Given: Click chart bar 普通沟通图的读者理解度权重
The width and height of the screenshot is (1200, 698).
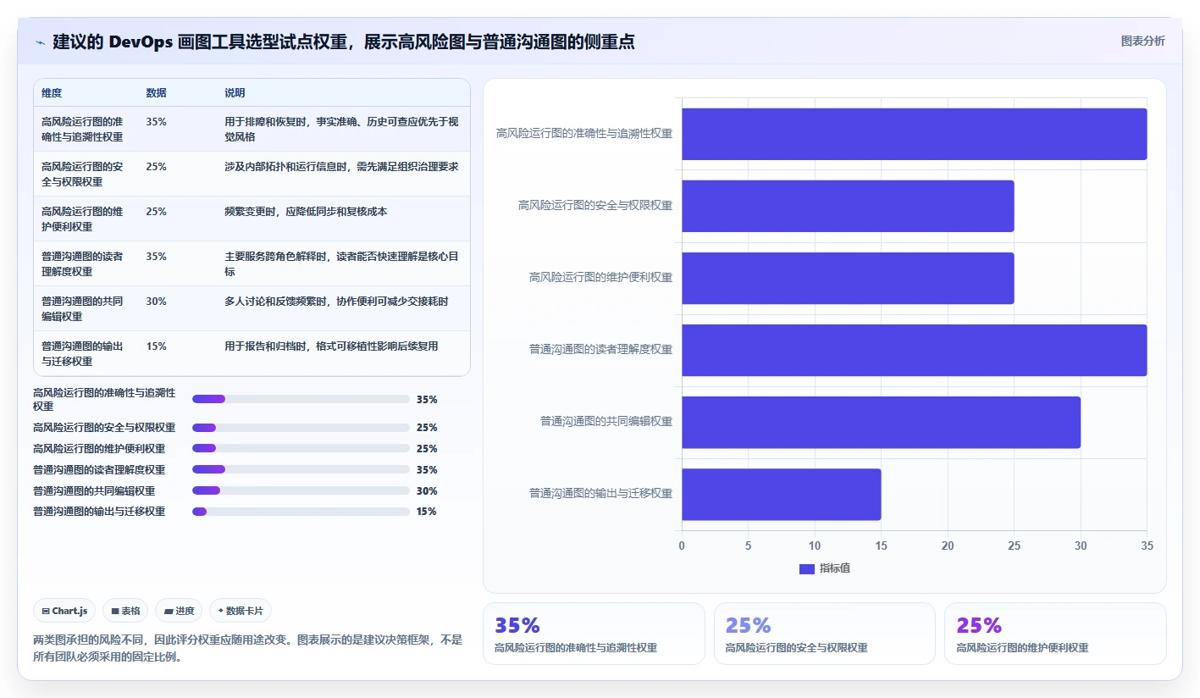Looking at the screenshot, I should point(914,350).
